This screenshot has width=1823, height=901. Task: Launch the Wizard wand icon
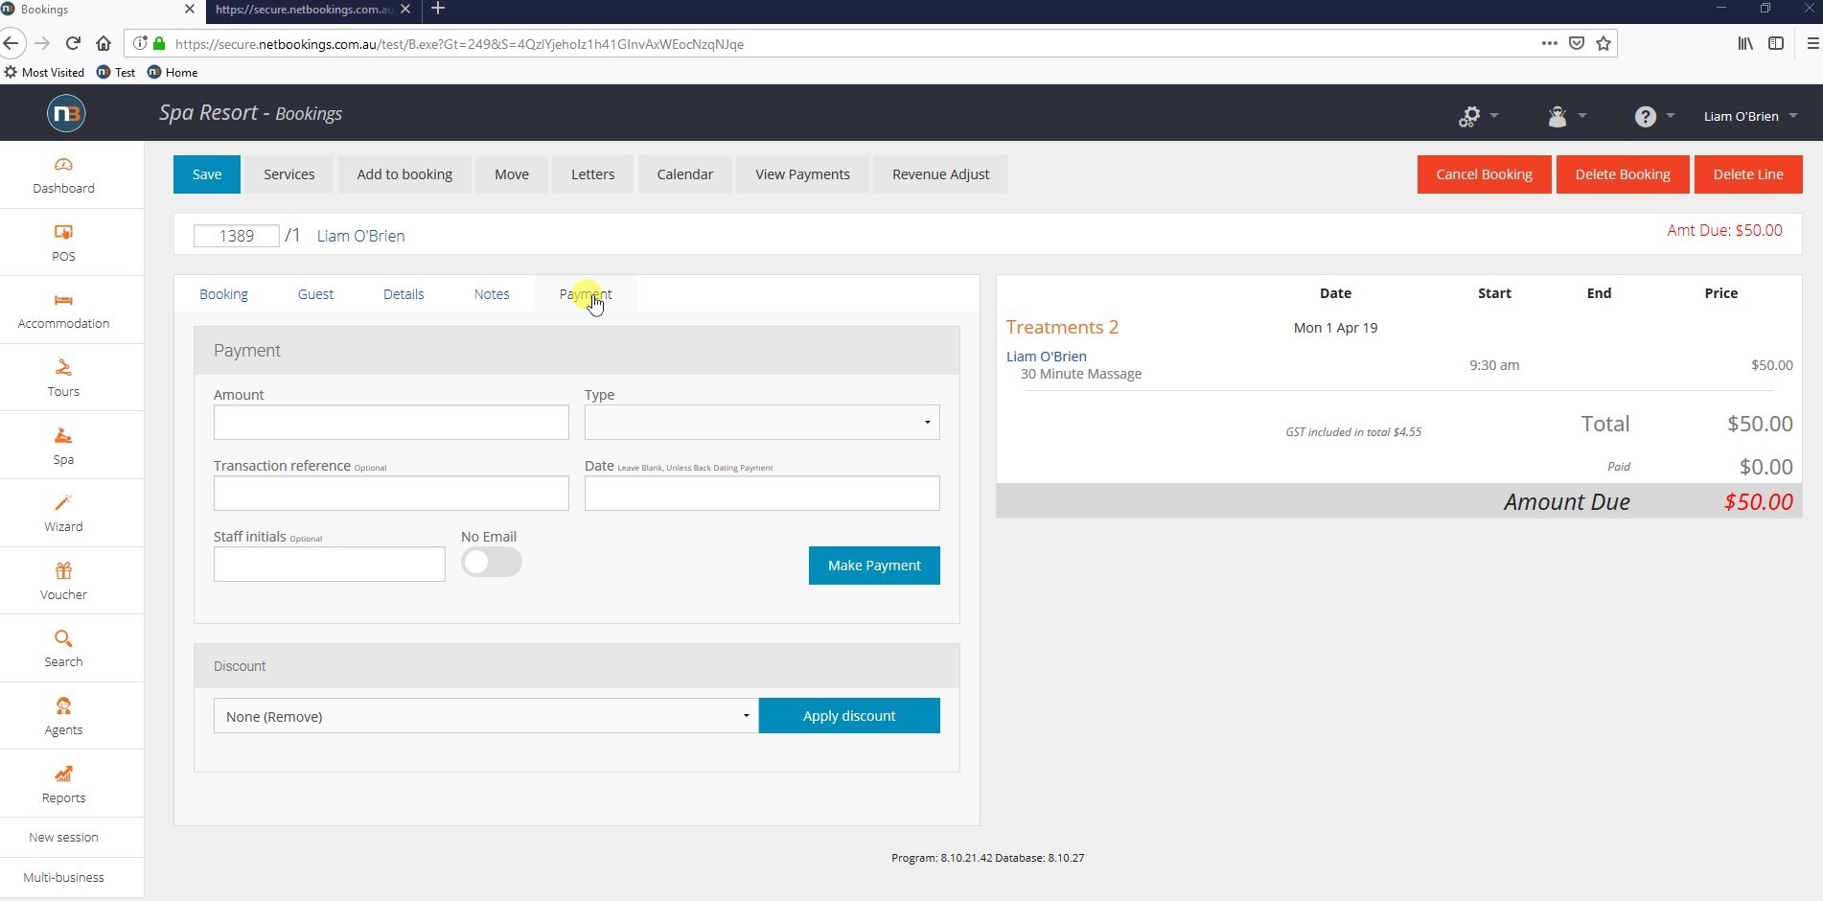point(63,503)
